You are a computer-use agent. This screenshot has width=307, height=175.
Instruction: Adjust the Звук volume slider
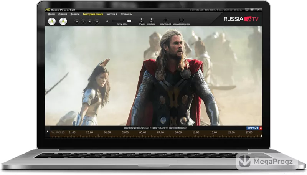pos(122,21)
